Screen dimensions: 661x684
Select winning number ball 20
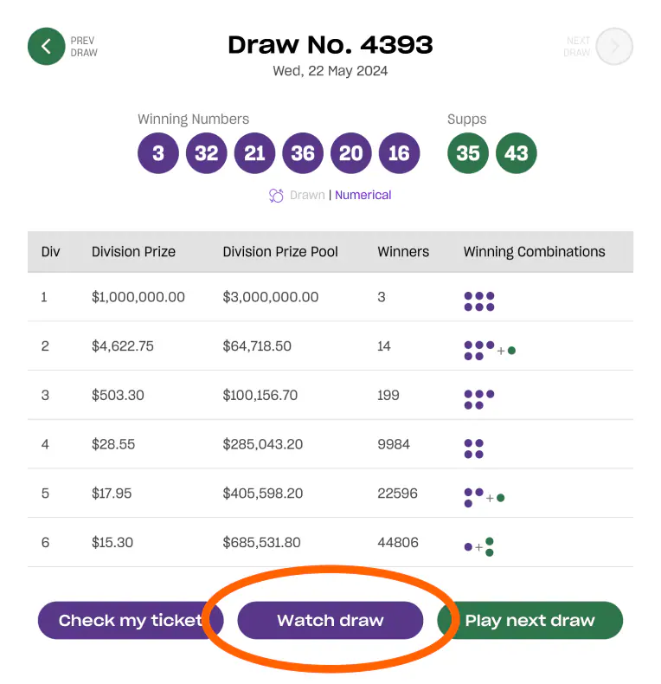click(x=351, y=153)
